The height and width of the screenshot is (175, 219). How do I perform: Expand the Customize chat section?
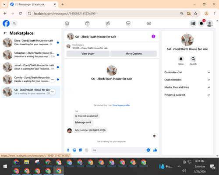click(187, 72)
